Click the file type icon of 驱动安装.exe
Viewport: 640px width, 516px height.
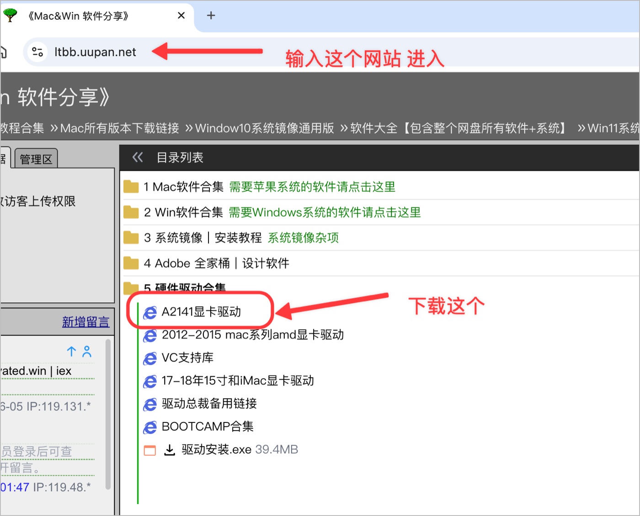pos(150,450)
